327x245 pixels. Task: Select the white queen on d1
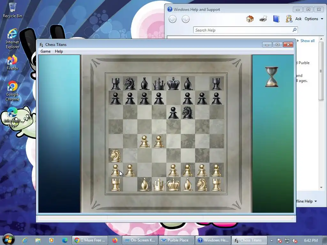[159, 185]
